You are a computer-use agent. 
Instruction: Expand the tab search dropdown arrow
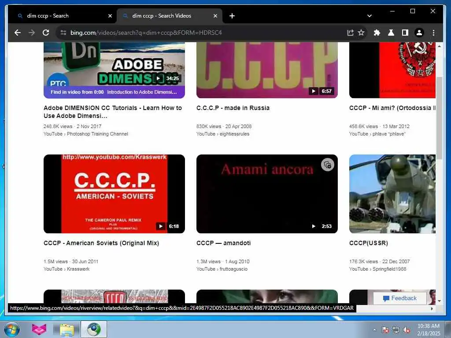[x=370, y=16]
